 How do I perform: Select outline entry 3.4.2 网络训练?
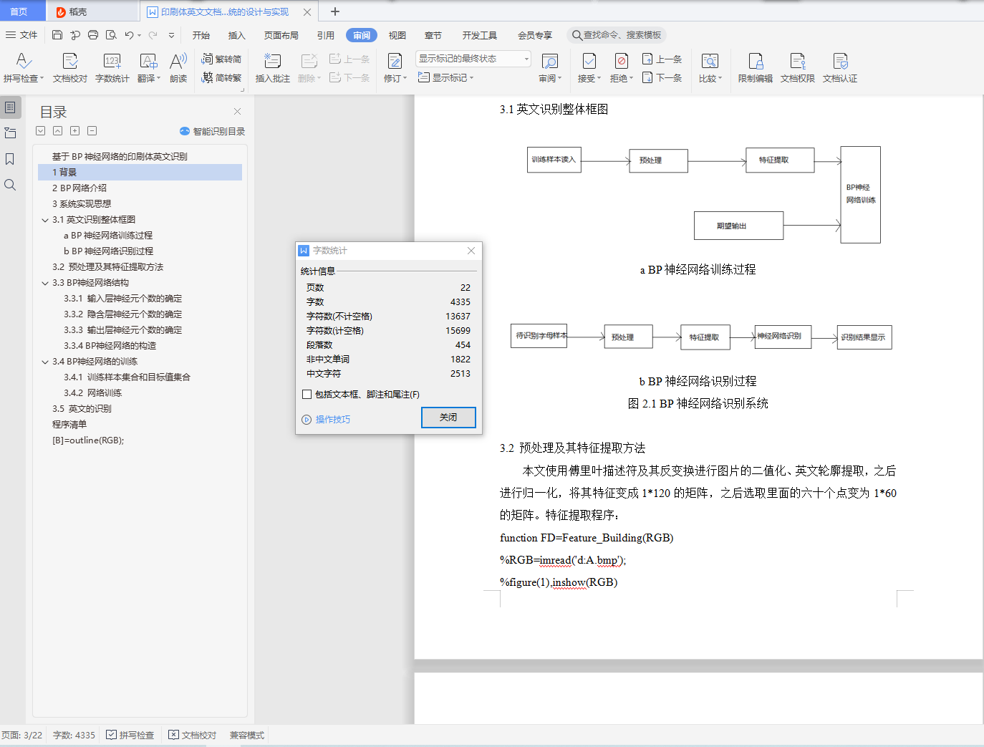pyautogui.click(x=93, y=393)
